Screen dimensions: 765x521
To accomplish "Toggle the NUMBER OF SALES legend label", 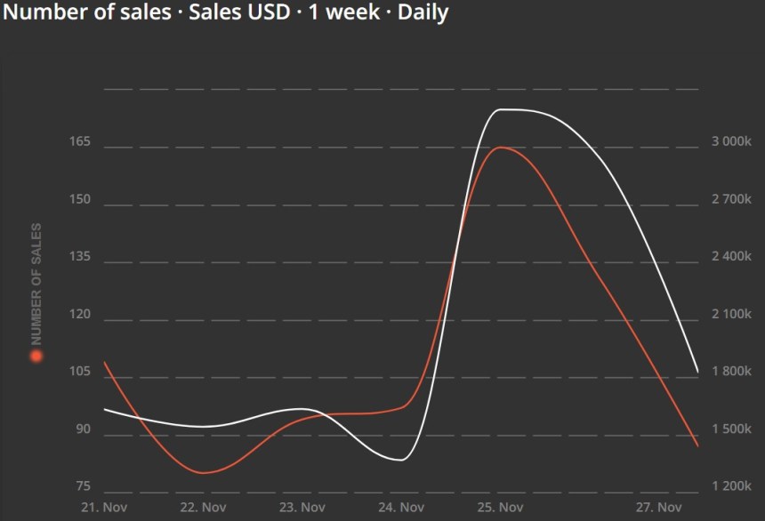I will tap(36, 285).
